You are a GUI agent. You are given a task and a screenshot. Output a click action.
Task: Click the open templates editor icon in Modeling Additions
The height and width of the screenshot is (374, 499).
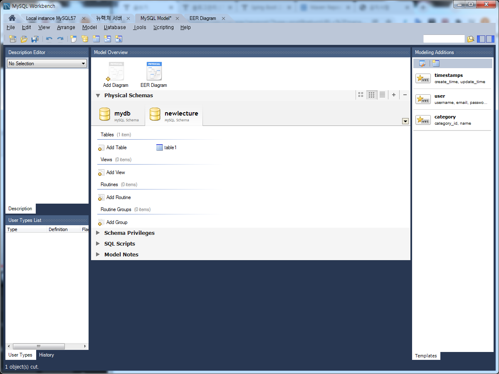(x=422, y=63)
